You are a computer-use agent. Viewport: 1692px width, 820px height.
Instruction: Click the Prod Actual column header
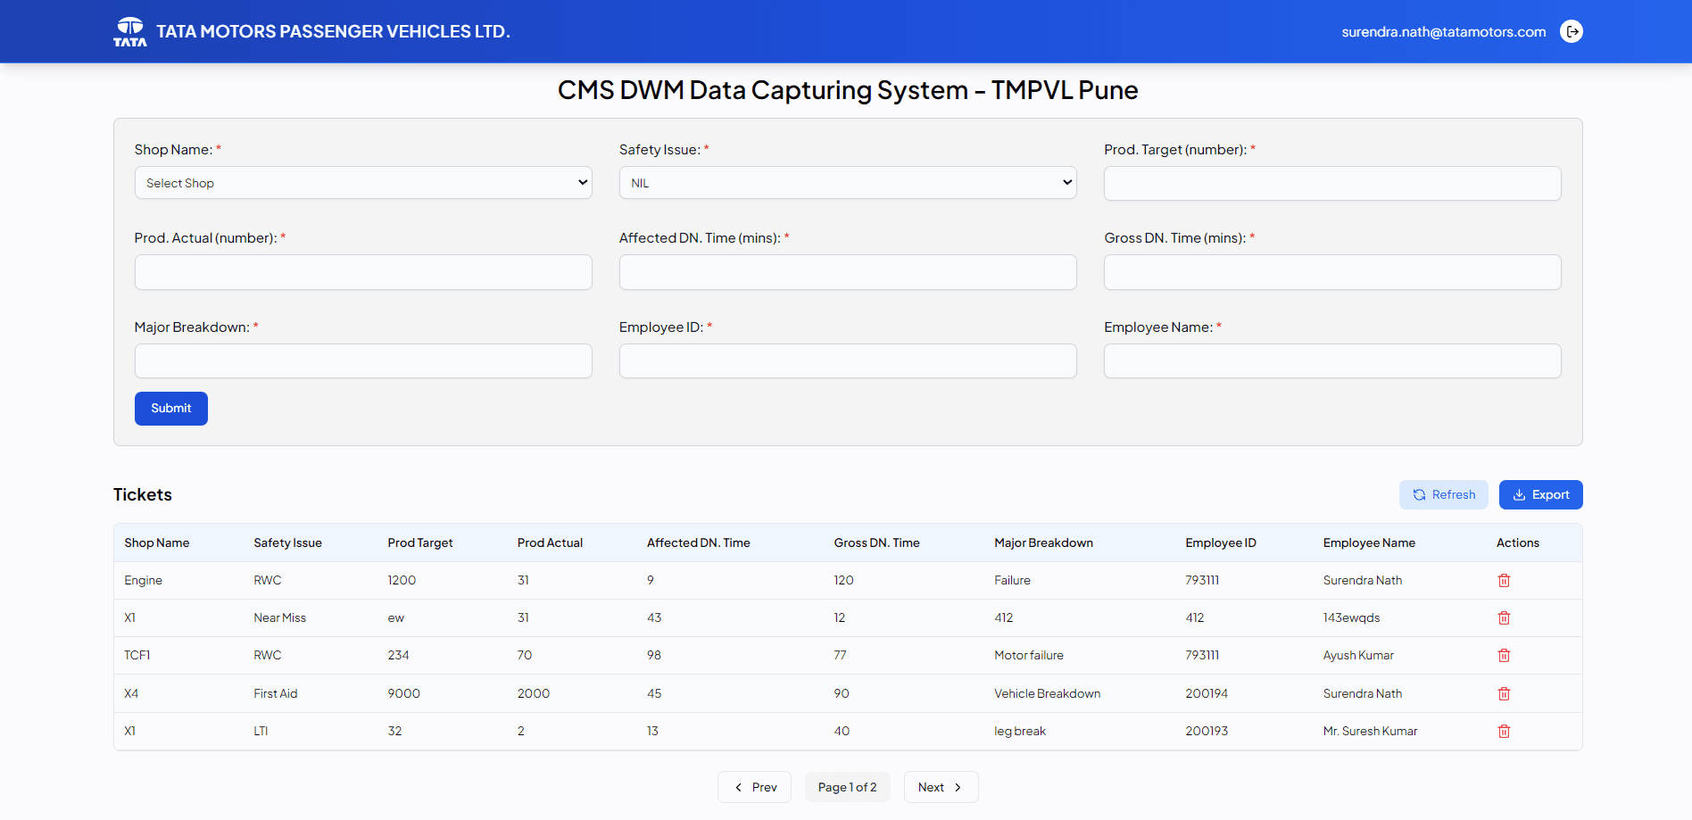pos(550,543)
